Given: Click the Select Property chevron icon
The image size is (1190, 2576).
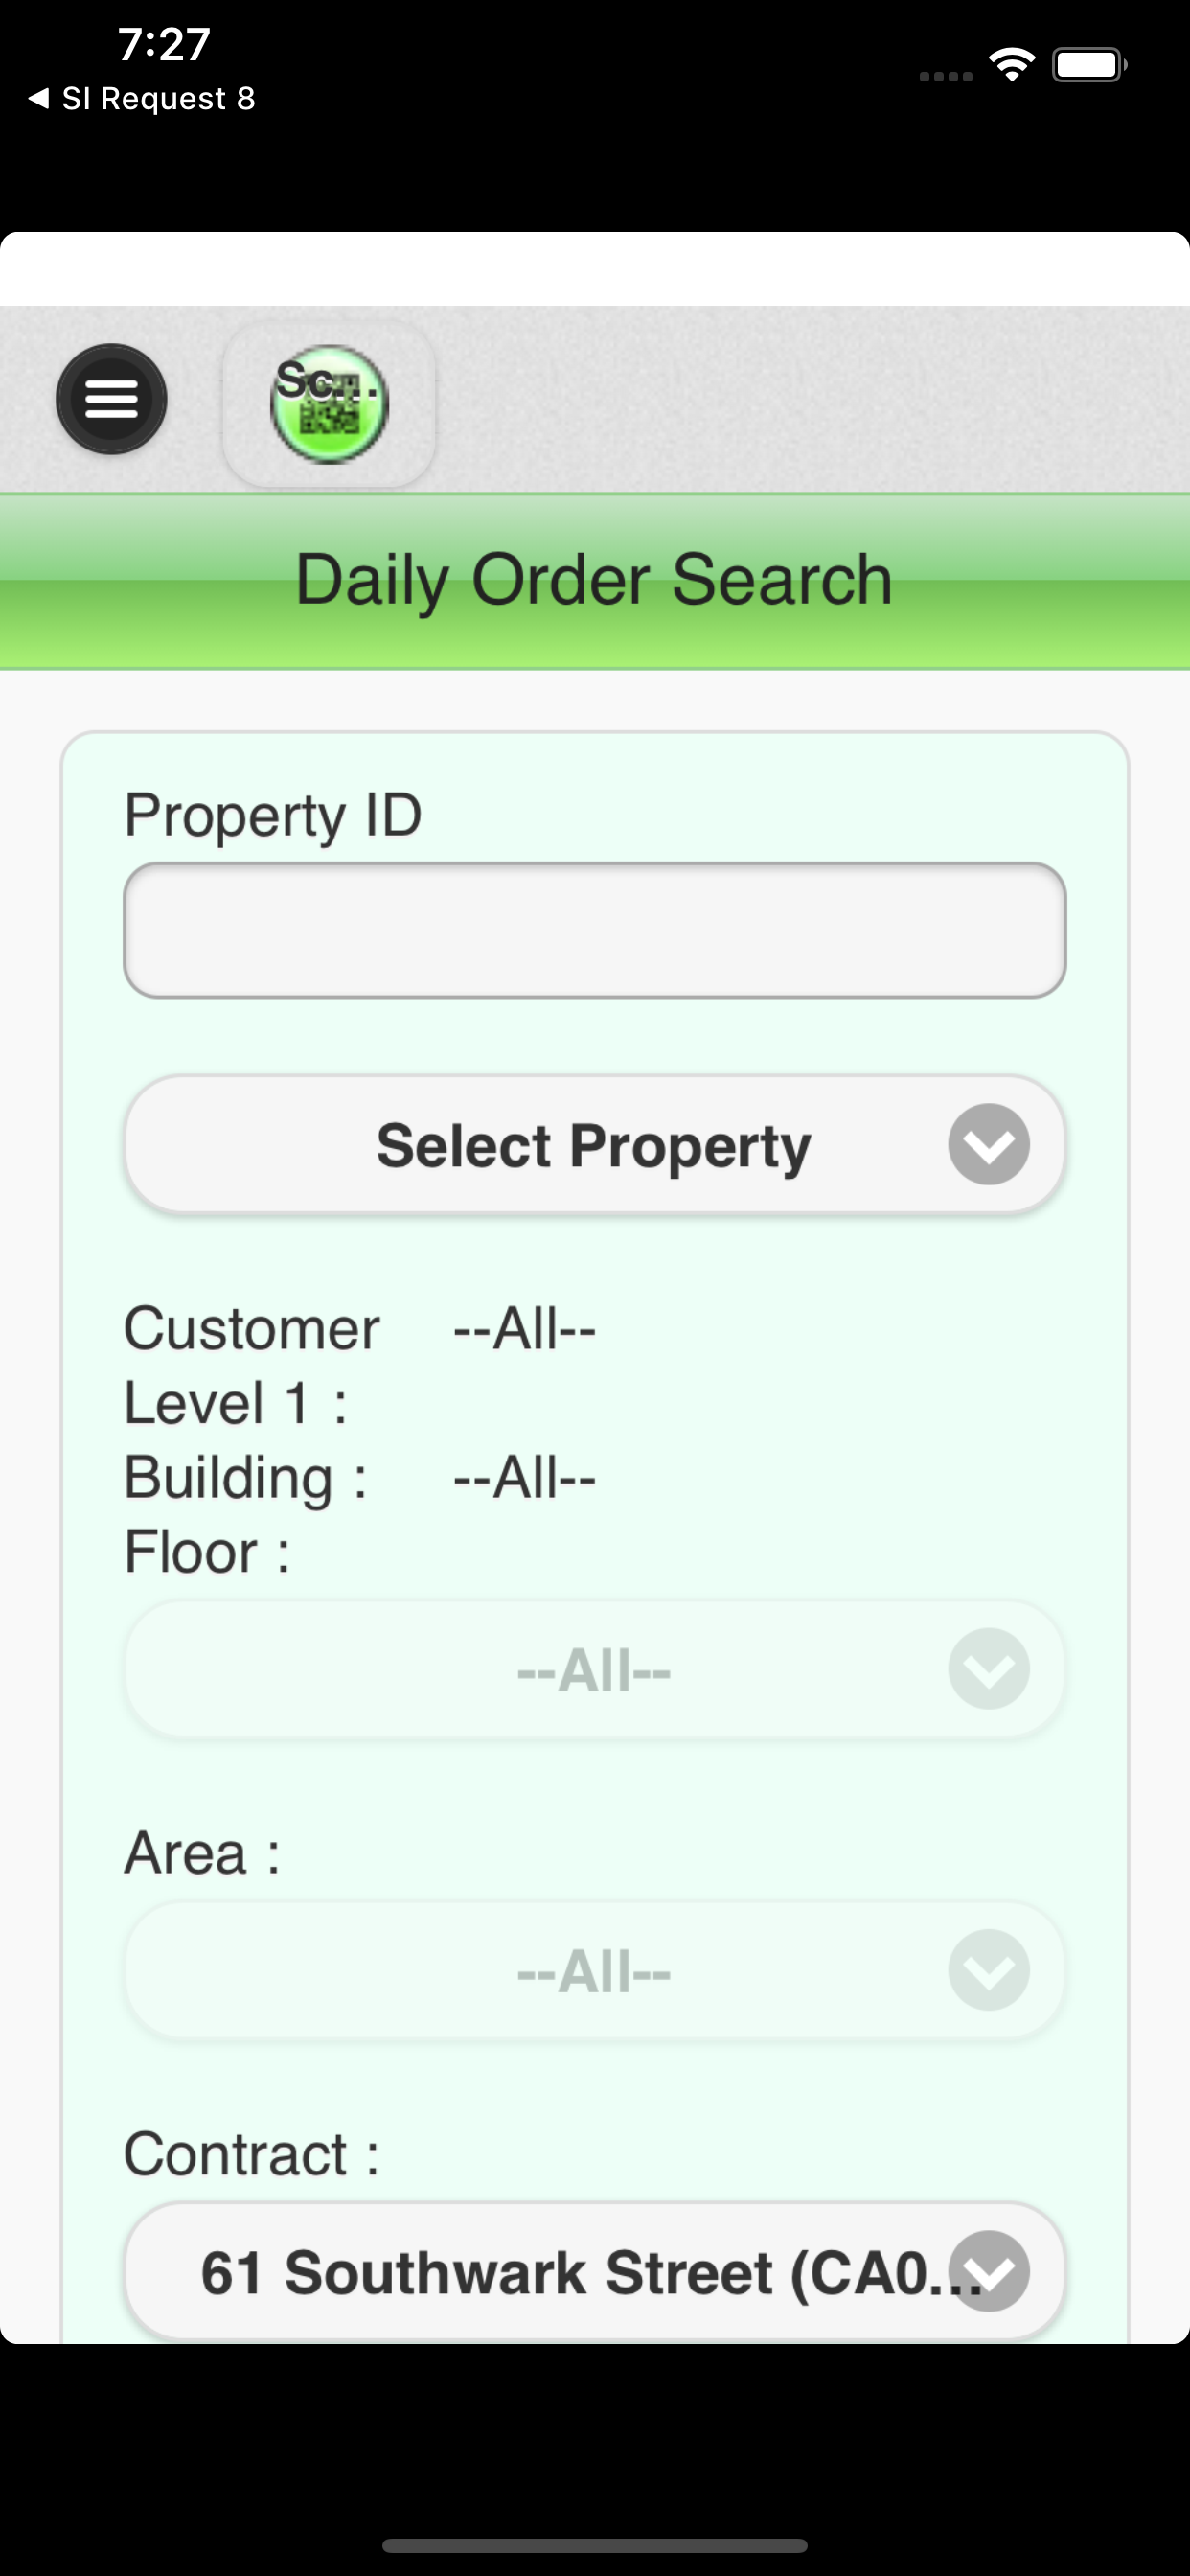Looking at the screenshot, I should pyautogui.click(x=988, y=1144).
